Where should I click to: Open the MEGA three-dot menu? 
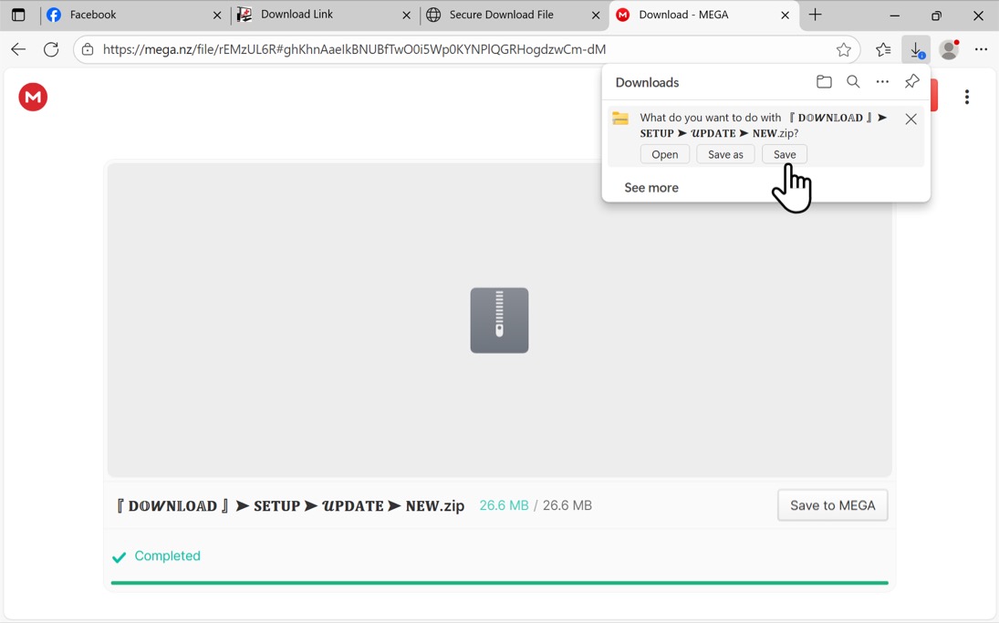(966, 97)
